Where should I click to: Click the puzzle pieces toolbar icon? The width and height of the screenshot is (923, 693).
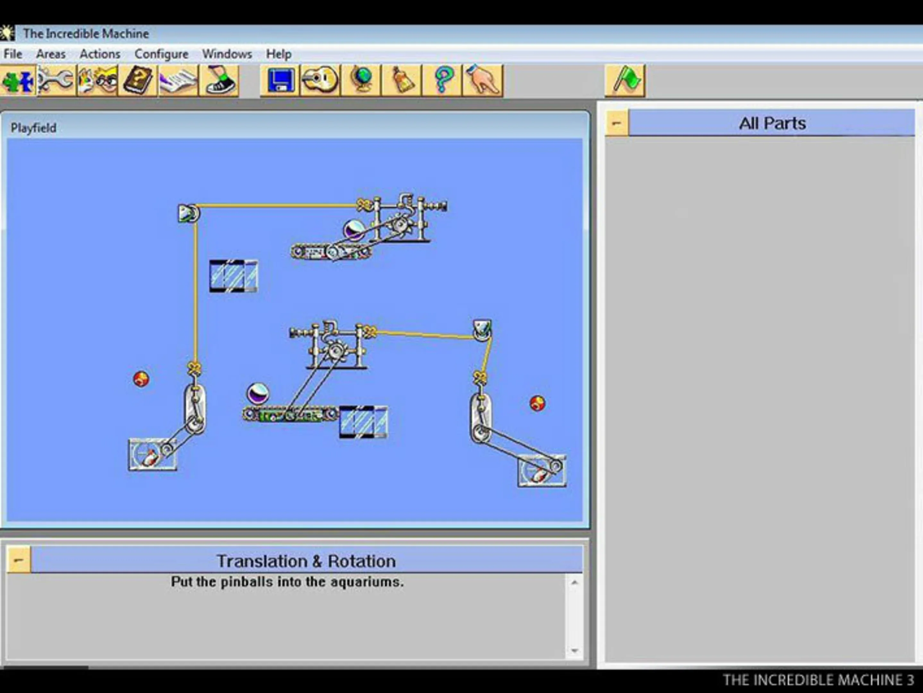pos(18,81)
